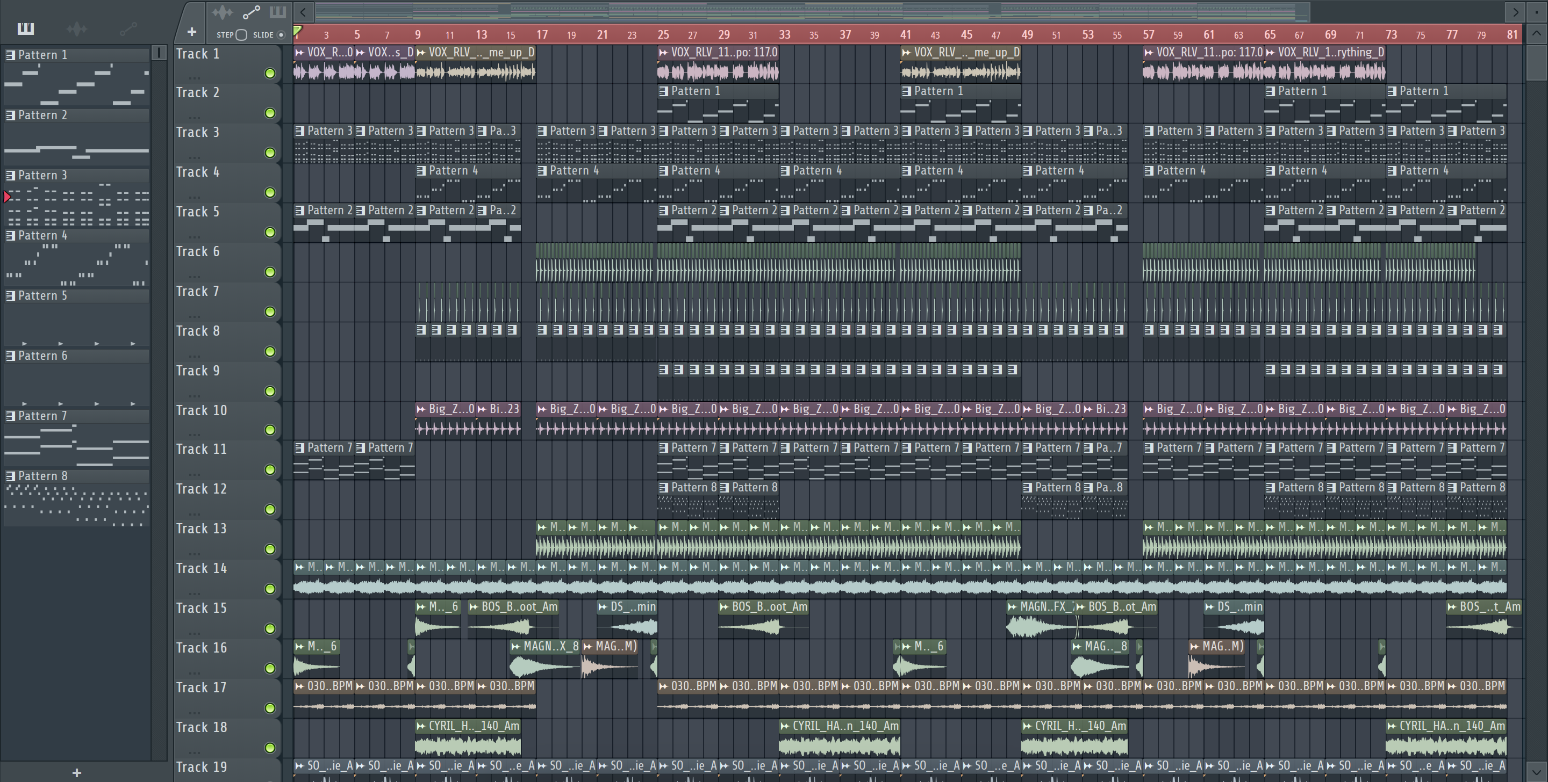Select the pattern clip focus piano icon
1548x782 pixels.
click(278, 12)
